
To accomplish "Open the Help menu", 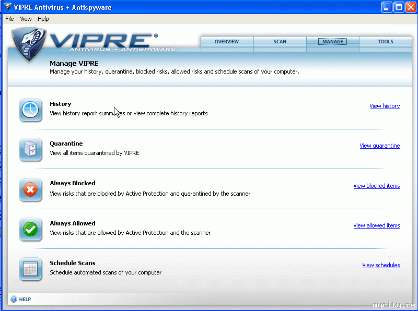I will [43, 19].
